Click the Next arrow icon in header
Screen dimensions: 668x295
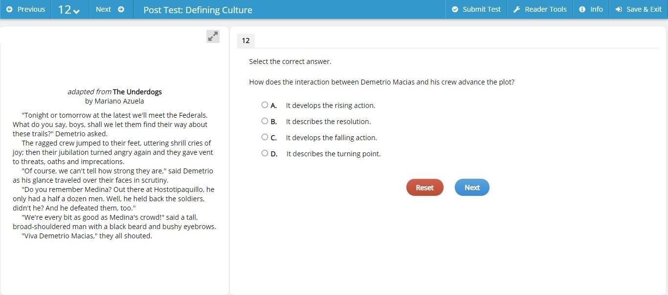coord(121,9)
